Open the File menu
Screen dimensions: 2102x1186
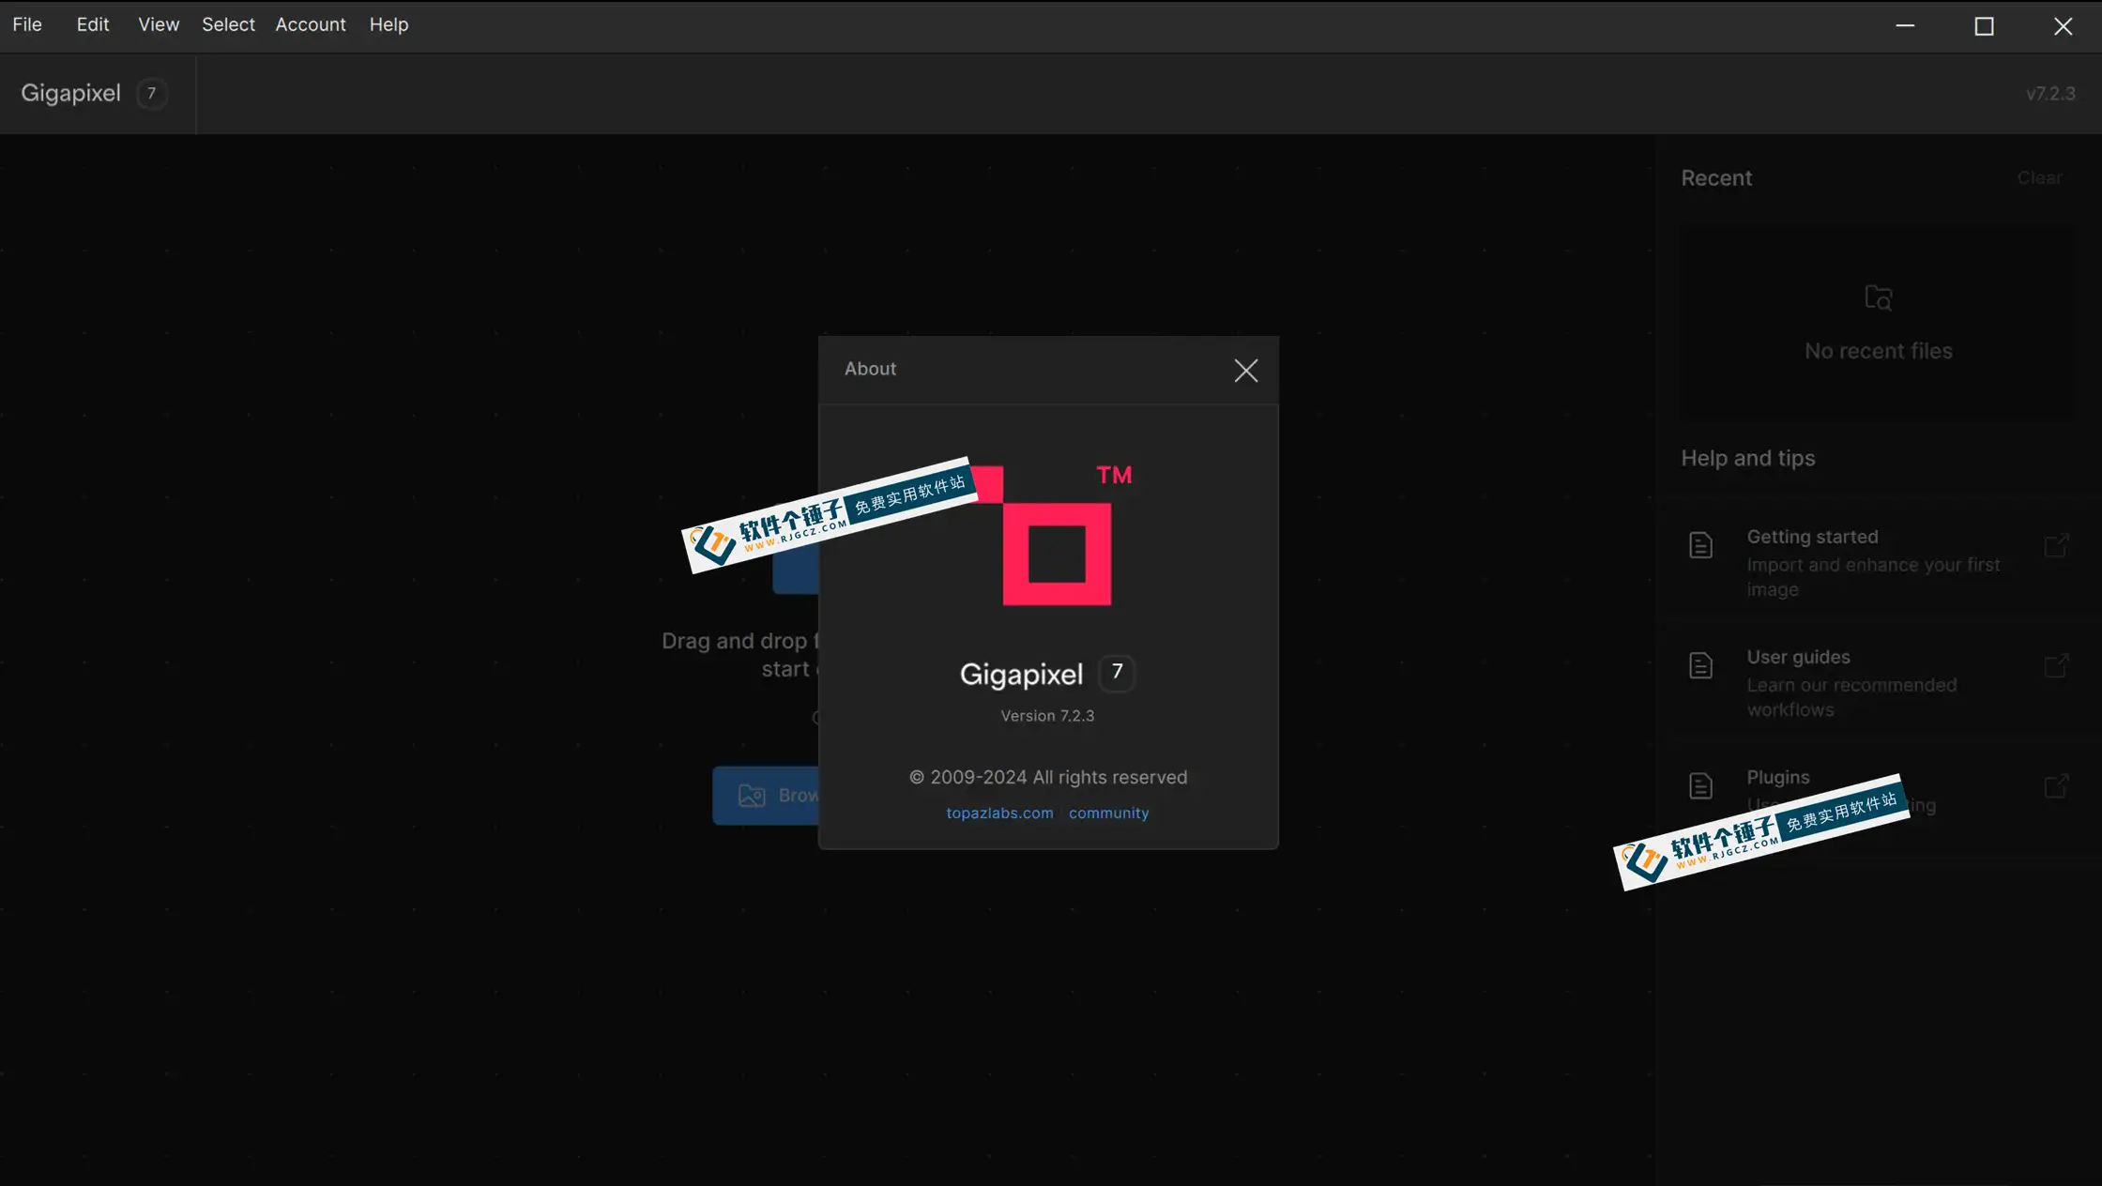click(x=27, y=25)
